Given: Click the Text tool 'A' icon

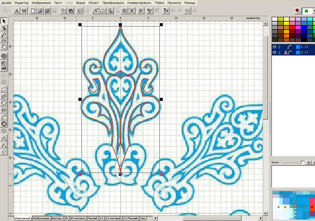Looking at the screenshot, I should pos(17,11).
